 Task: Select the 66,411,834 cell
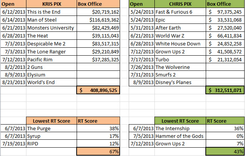(x=225, y=36)
